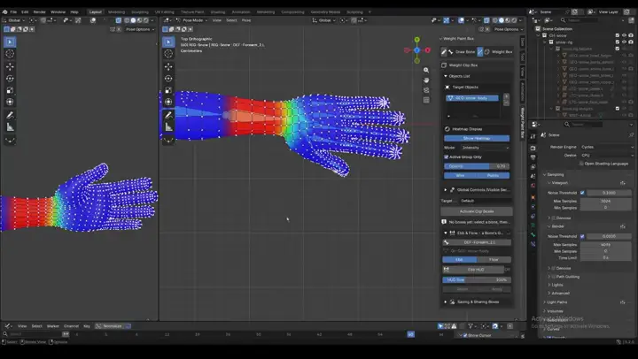Toggle the Active Group Only checkbox

(447, 157)
